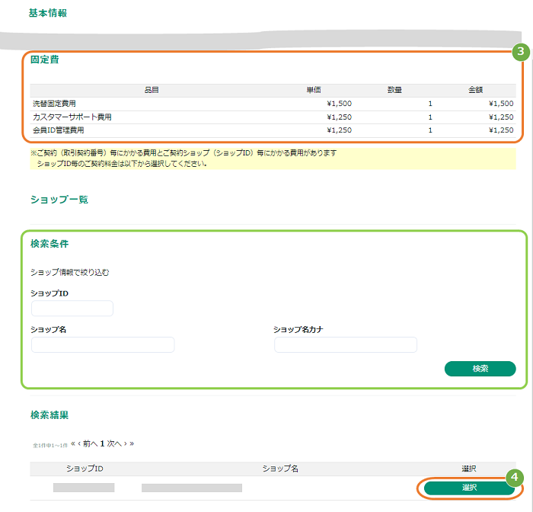
Task: Jump to last page with » icon
Action: point(132,443)
